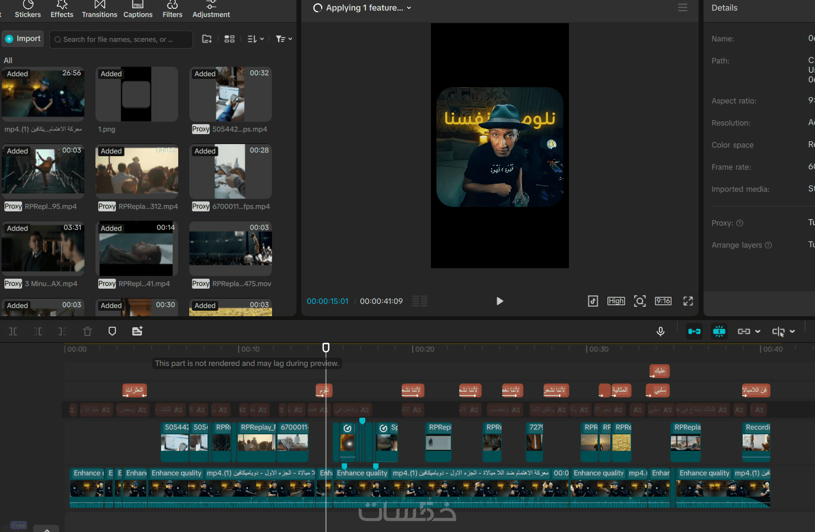
Task: Click the microphone voiceover record icon
Action: [660, 331]
